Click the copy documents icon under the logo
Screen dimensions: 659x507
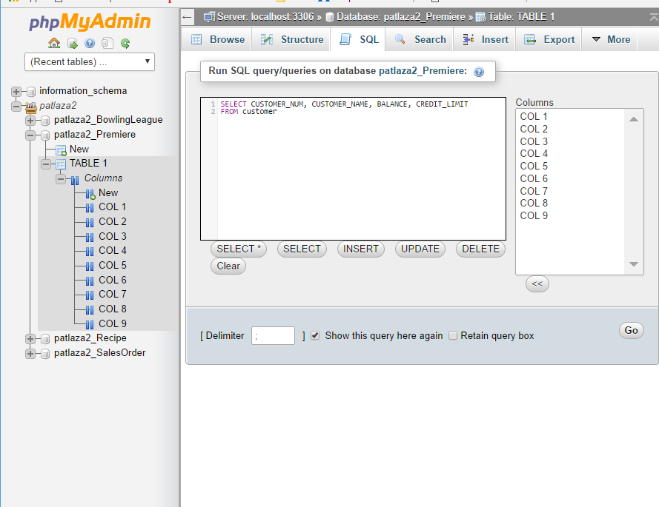[107, 43]
